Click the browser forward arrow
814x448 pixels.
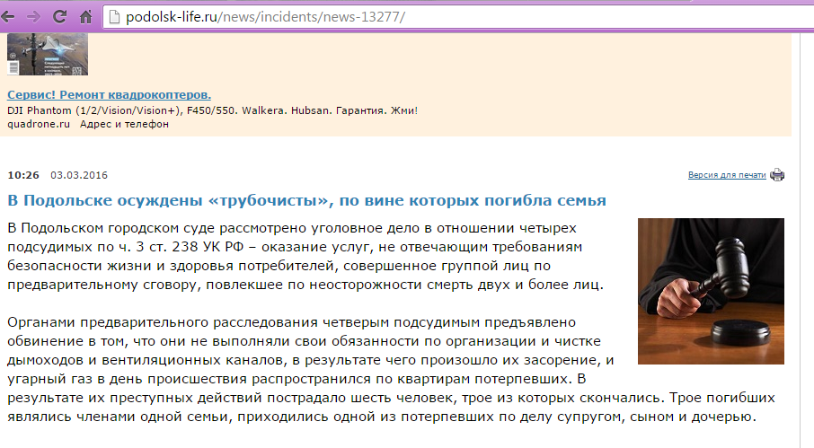click(x=34, y=17)
